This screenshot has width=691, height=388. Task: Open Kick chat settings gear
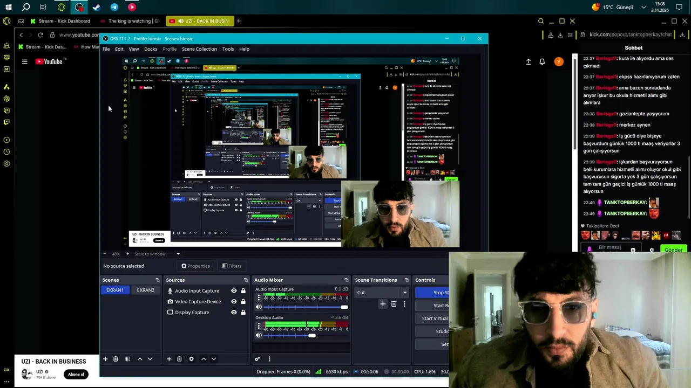click(x=652, y=250)
